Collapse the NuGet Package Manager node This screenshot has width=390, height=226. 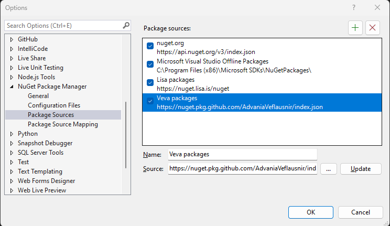click(12, 87)
